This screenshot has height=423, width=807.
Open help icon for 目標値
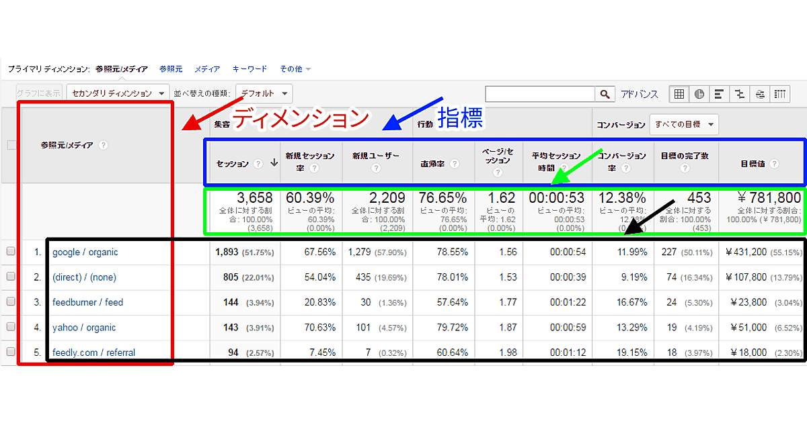[x=775, y=163]
